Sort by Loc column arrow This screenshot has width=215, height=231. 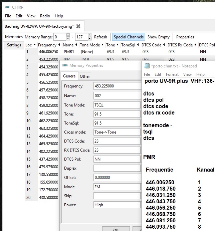(x=35, y=45)
